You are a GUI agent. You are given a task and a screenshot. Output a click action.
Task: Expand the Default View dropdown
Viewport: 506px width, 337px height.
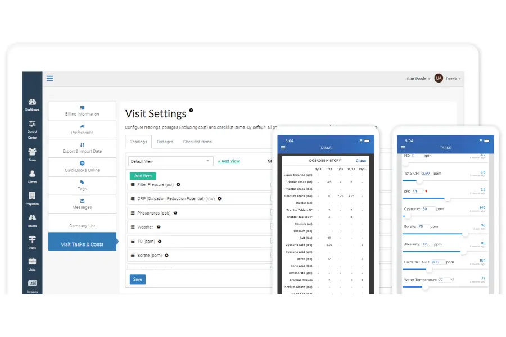pyautogui.click(x=171, y=161)
